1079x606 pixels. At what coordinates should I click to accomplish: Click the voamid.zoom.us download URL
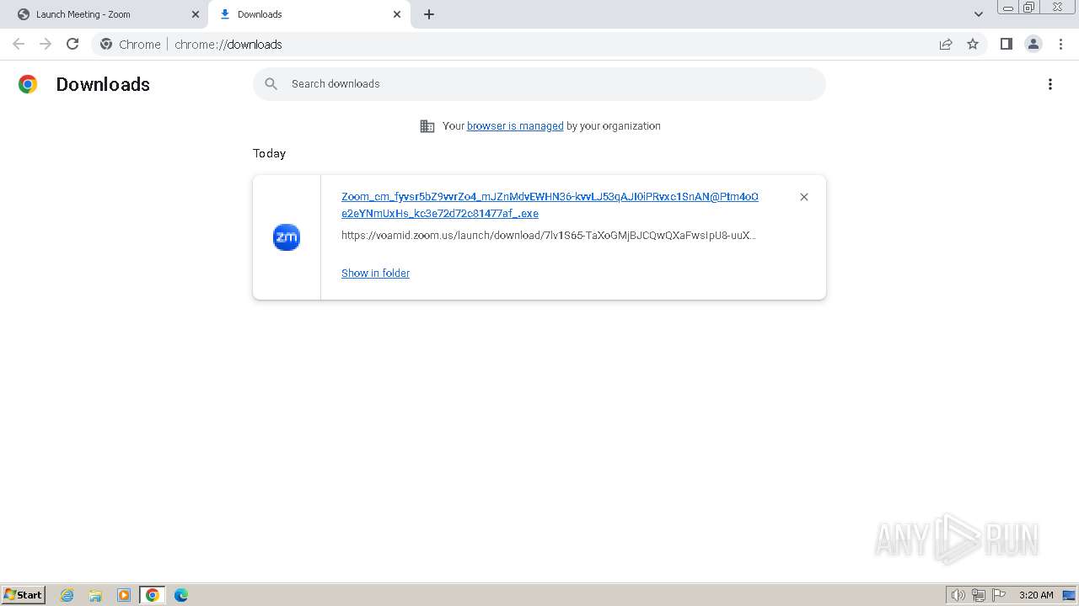(x=549, y=236)
